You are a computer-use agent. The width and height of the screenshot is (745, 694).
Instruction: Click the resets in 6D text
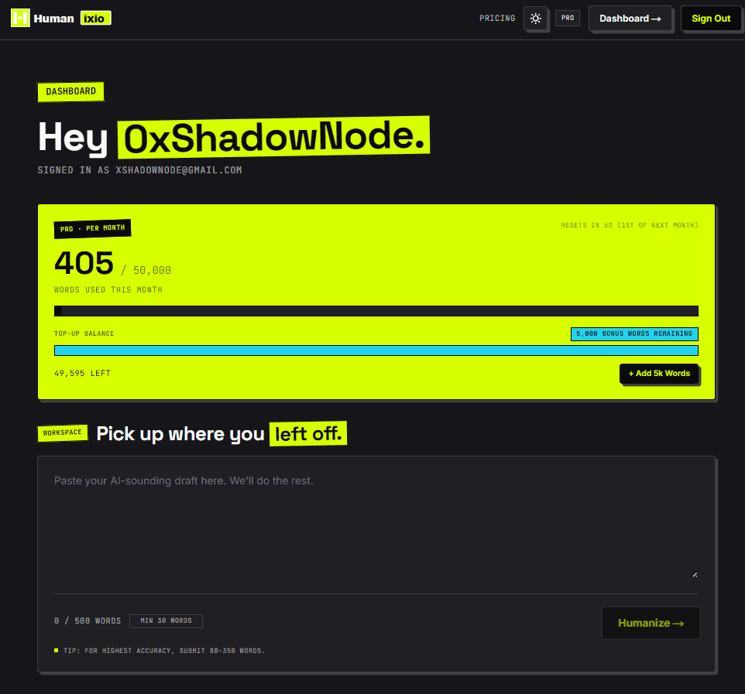629,225
